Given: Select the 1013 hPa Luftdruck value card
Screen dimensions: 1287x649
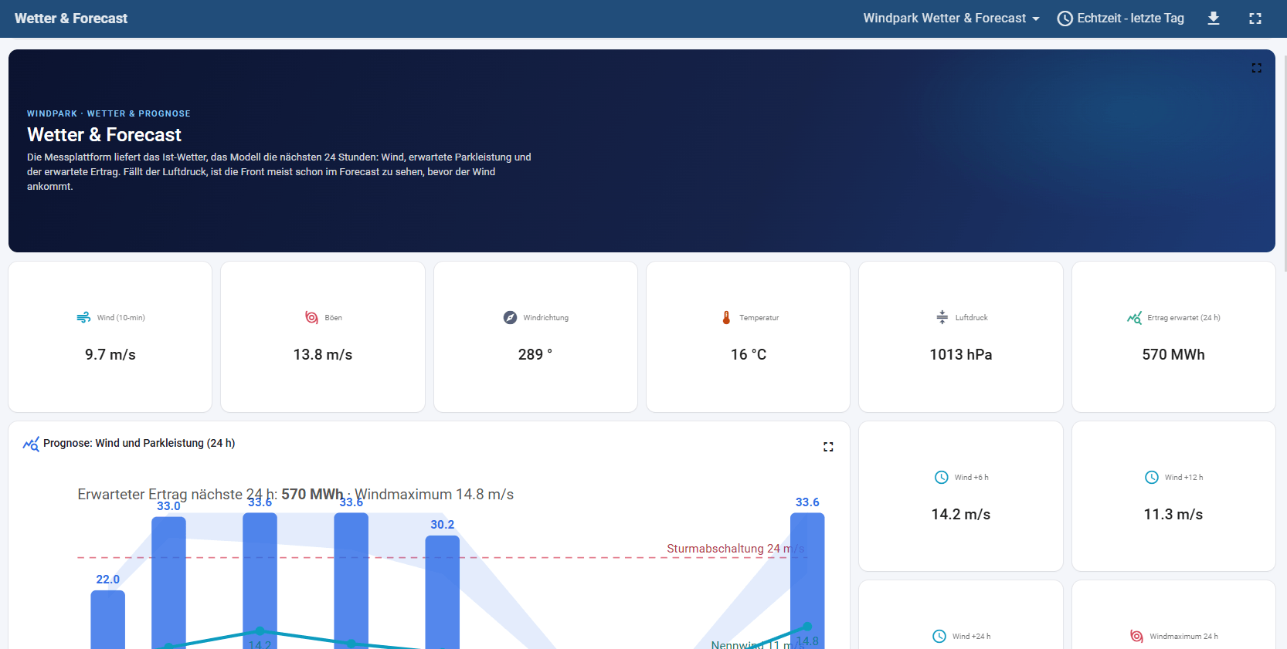Looking at the screenshot, I should coord(961,337).
